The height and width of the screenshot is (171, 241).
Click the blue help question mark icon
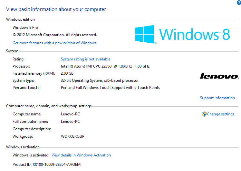(239, 3)
